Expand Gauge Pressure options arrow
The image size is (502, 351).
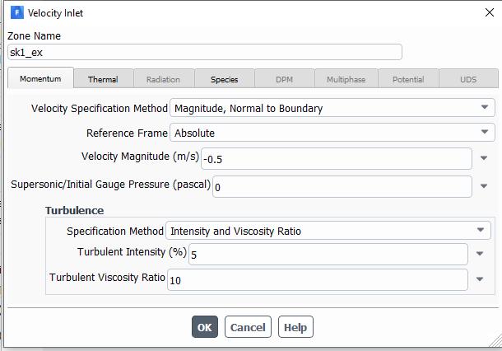click(484, 187)
